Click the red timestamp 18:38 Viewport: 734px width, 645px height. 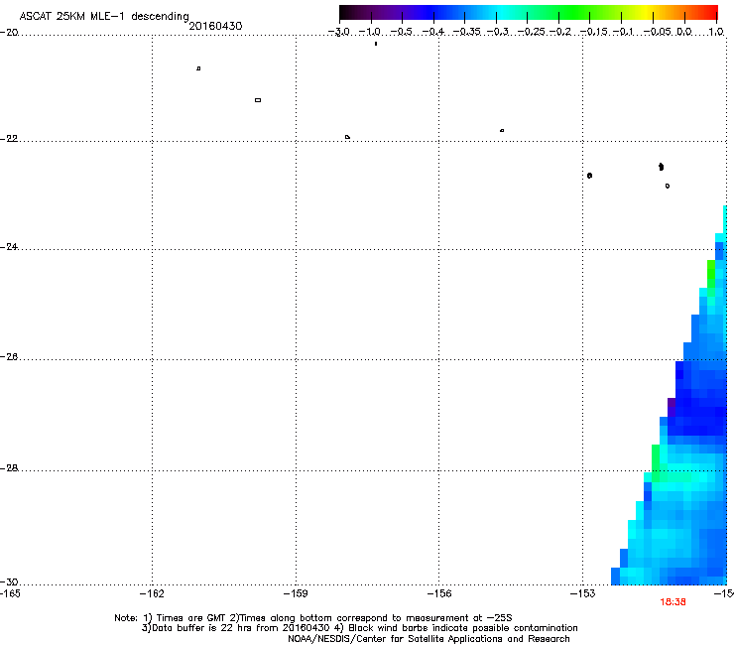click(673, 602)
